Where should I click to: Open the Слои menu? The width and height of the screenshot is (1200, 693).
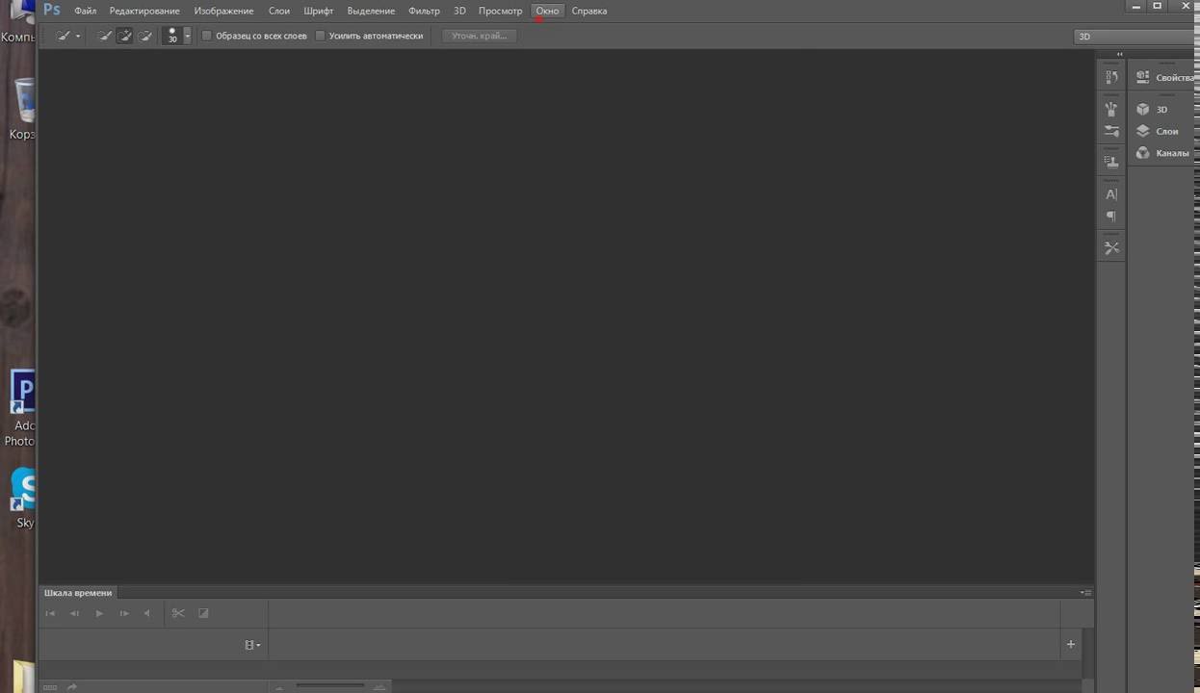coord(278,11)
